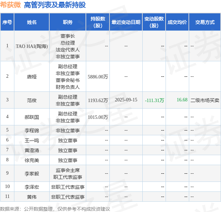
Task: Click the 董事长 position text
Action: pos(68,36)
